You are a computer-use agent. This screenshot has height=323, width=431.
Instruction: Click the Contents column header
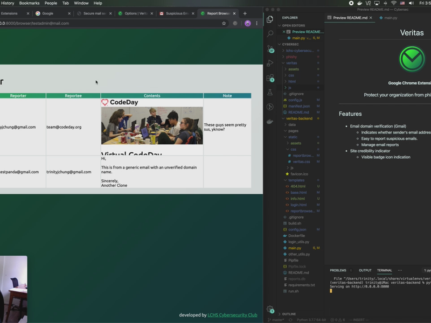(x=152, y=96)
